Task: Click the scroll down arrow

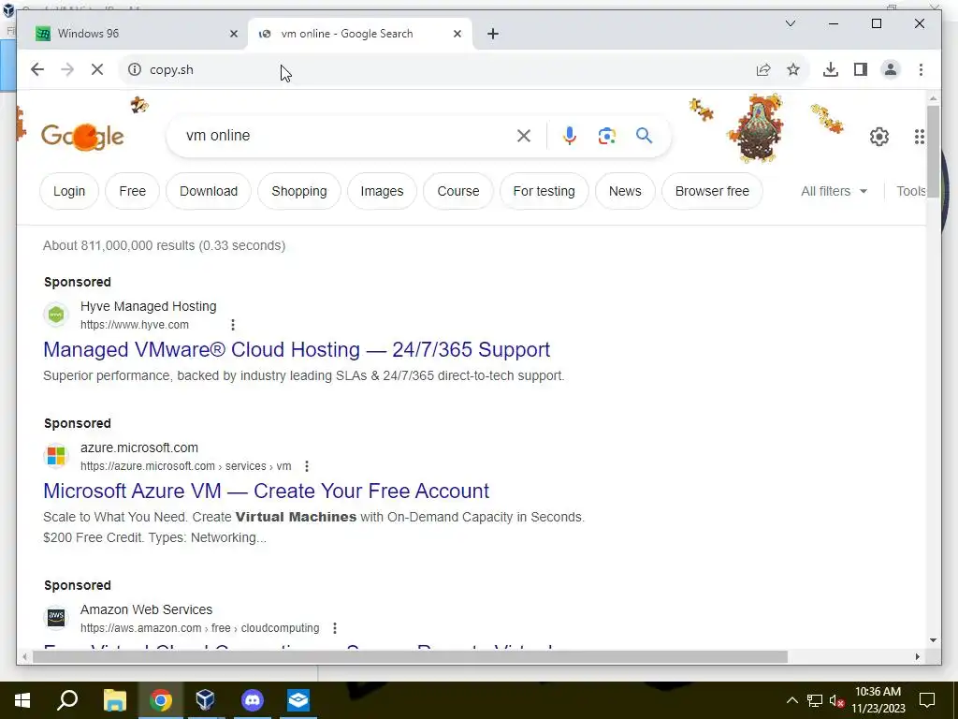Action: pyautogui.click(x=933, y=640)
